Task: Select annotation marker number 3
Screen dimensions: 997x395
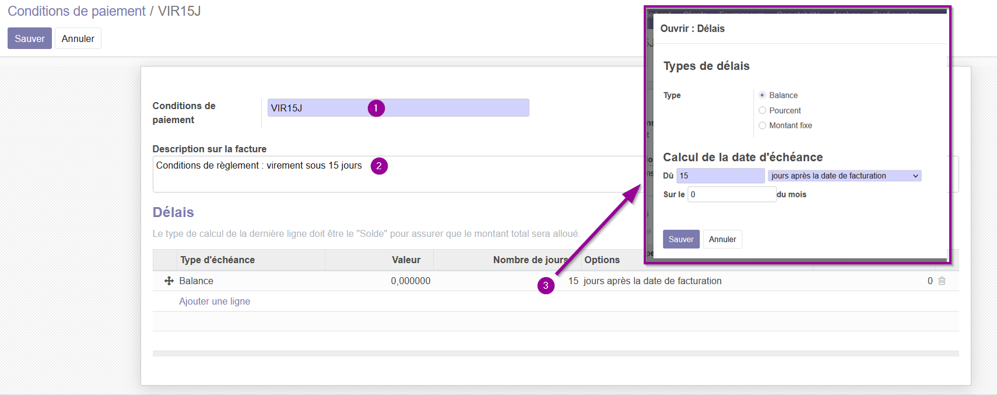Action: tap(546, 285)
